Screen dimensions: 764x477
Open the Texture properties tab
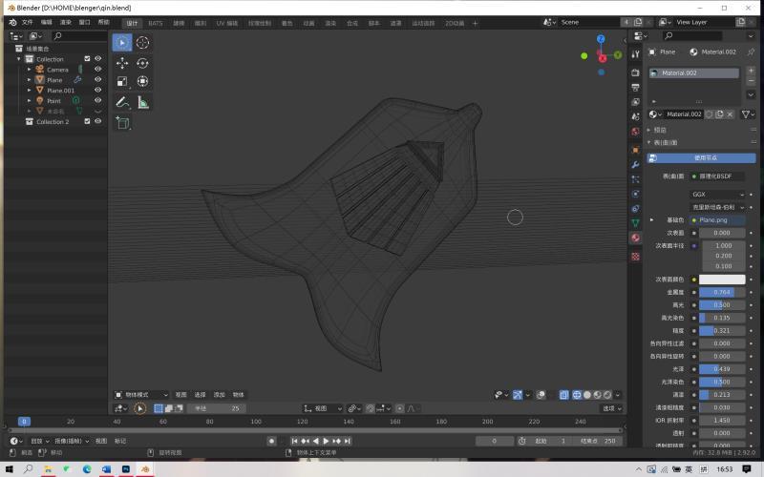[635, 256]
